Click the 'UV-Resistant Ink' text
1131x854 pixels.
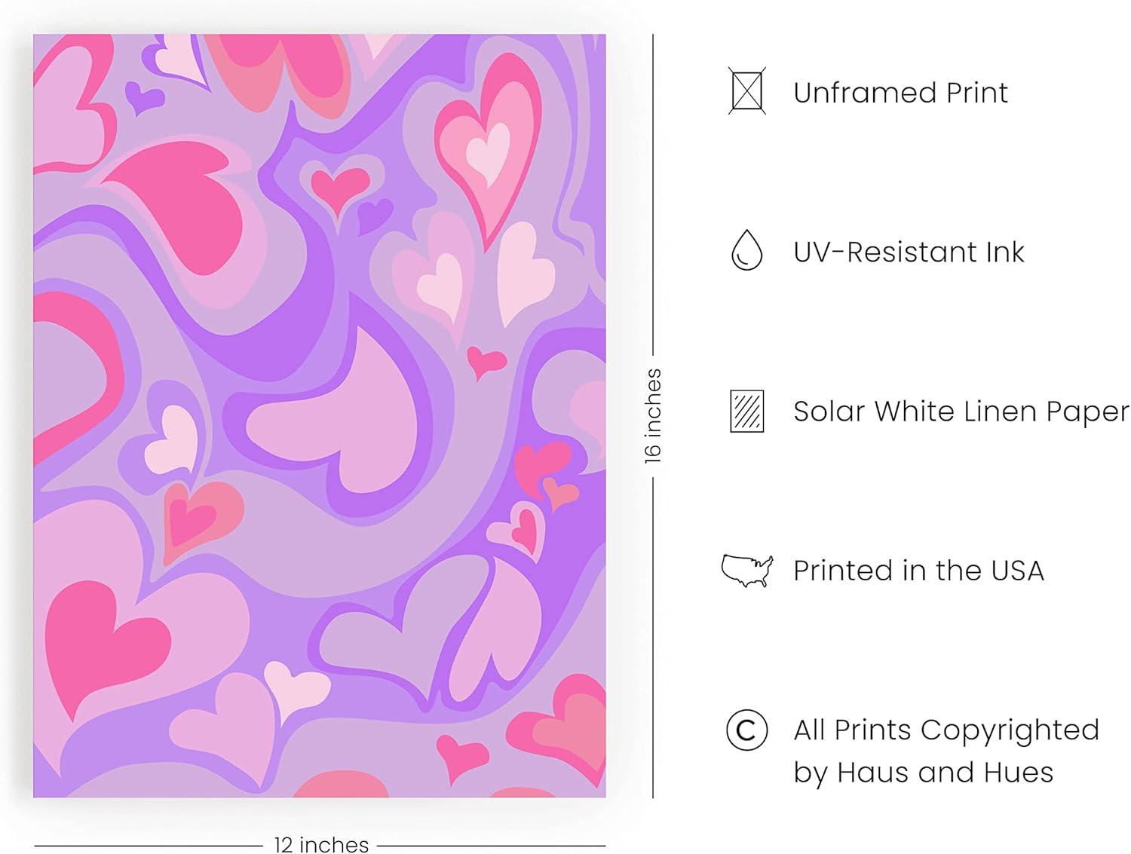tap(909, 252)
